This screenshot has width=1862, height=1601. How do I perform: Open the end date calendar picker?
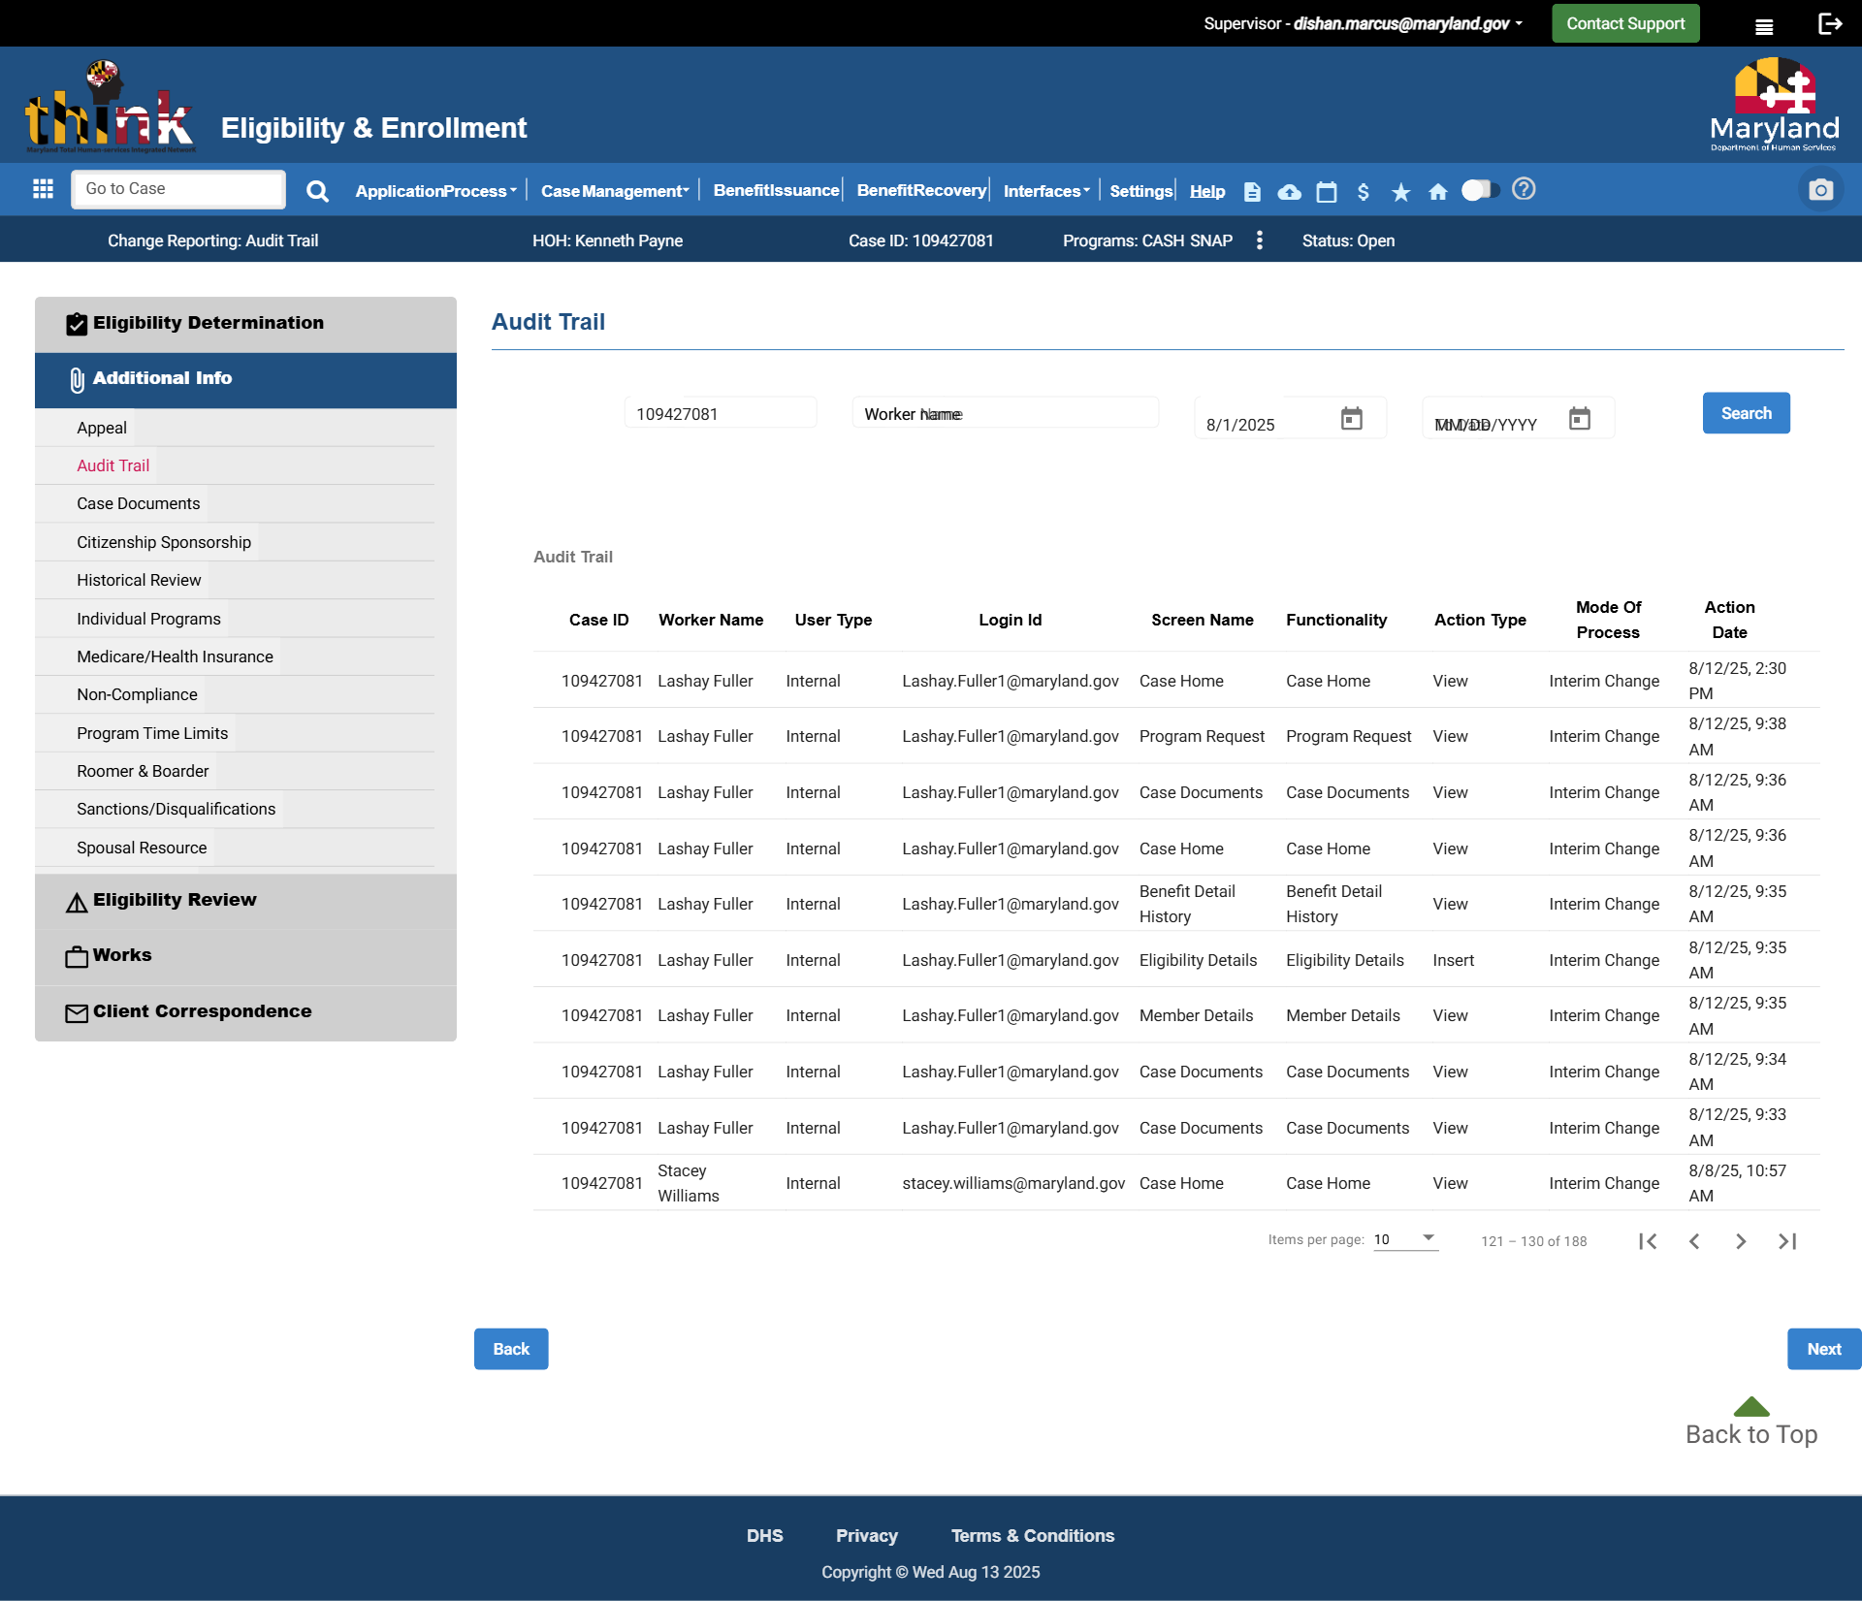pyautogui.click(x=1579, y=419)
